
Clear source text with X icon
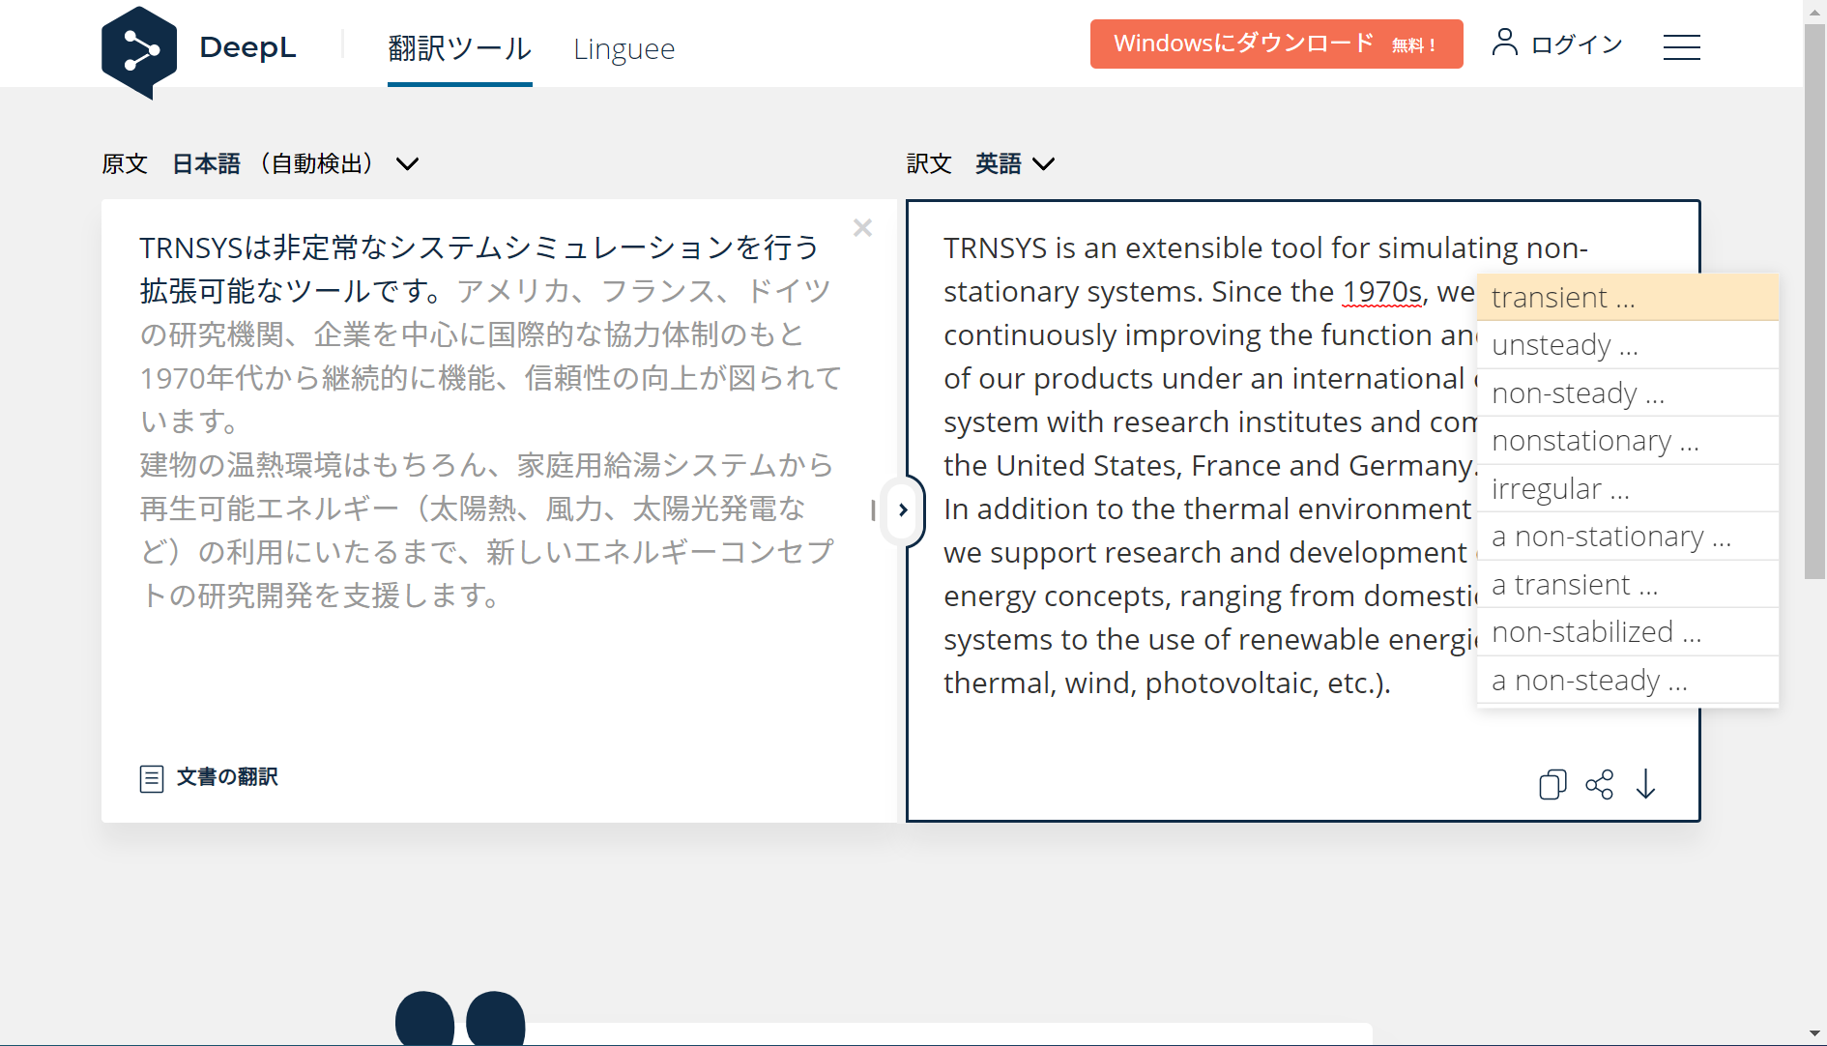(862, 228)
